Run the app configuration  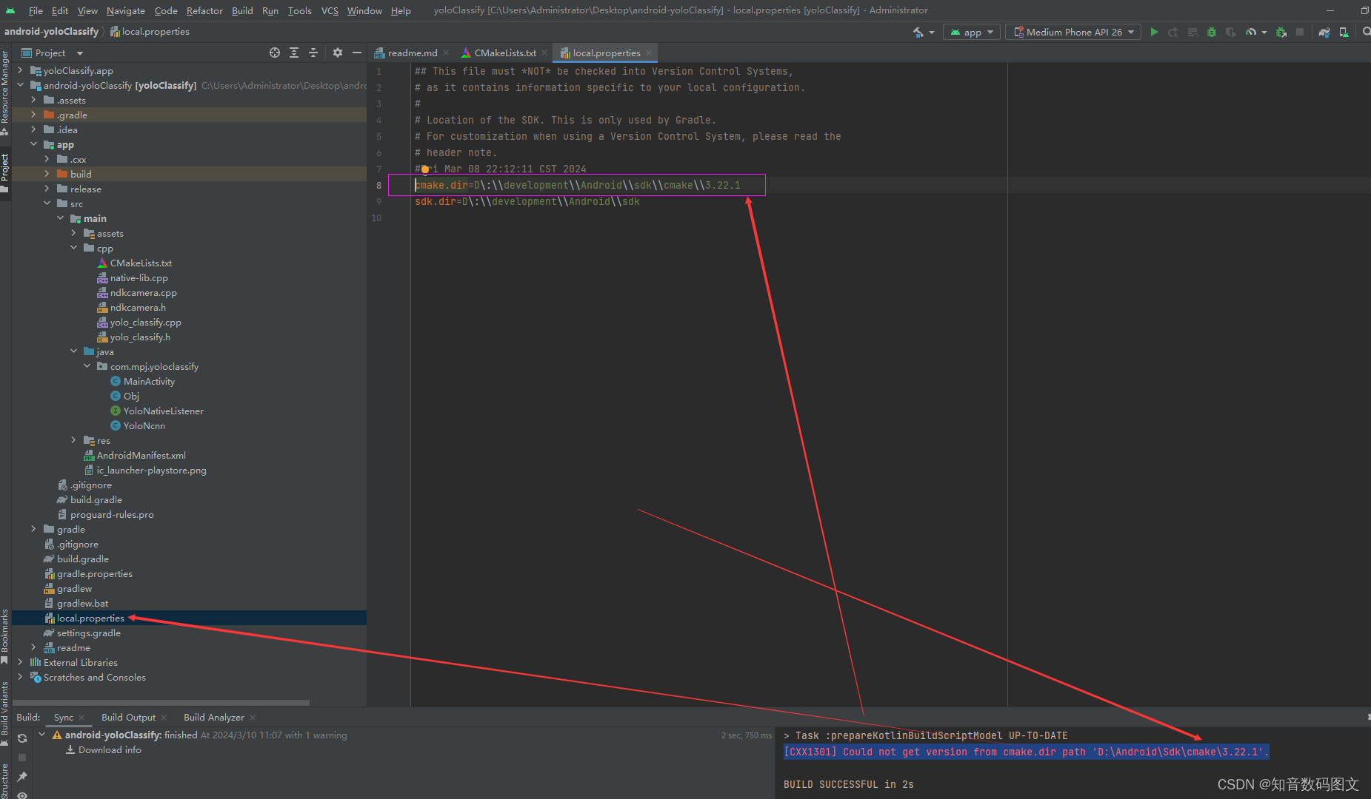[x=1154, y=33]
